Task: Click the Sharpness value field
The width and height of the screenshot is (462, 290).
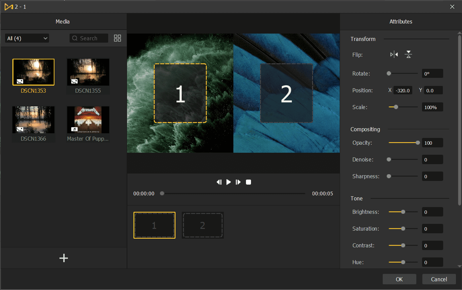Action: 432,176
